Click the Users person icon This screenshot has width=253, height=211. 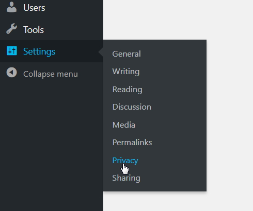coord(12,7)
